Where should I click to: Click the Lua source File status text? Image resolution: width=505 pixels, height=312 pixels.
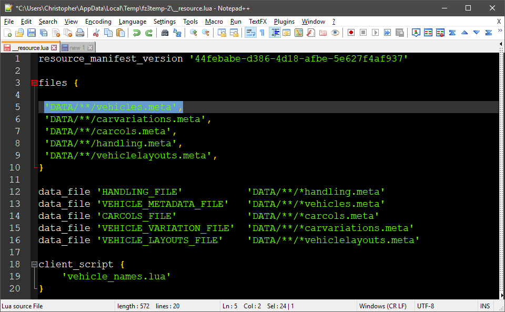[22, 306]
